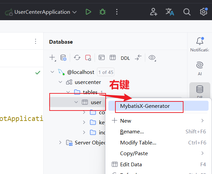Select the usercenter schema
The height and width of the screenshot is (174, 212).
(88, 82)
